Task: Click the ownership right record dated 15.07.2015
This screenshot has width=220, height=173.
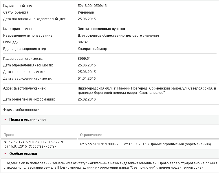Action: (34, 144)
